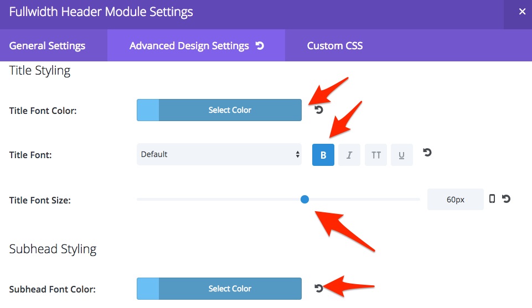Click Select Color for Subhead Font Color
Viewport: 532px width, 308px height.
pos(230,289)
